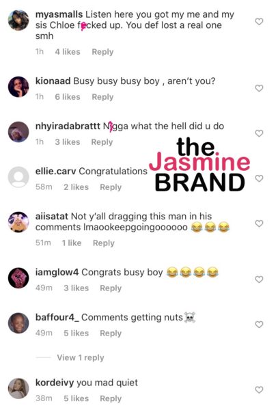
Task: Tap the heart on iamglow4's comment
Action: (x=259, y=279)
